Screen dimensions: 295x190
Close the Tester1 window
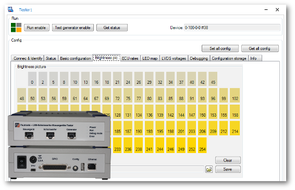[x=277, y=9]
